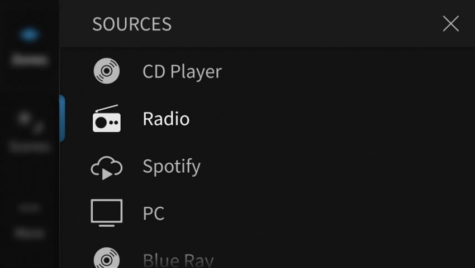Choose PC text as the source
This screenshot has height=268, width=475.
coord(154,213)
